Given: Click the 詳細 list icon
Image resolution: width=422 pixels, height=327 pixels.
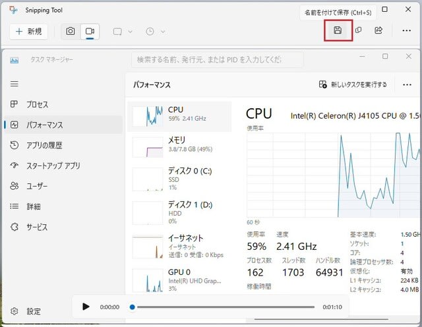Looking at the screenshot, I should point(15,206).
